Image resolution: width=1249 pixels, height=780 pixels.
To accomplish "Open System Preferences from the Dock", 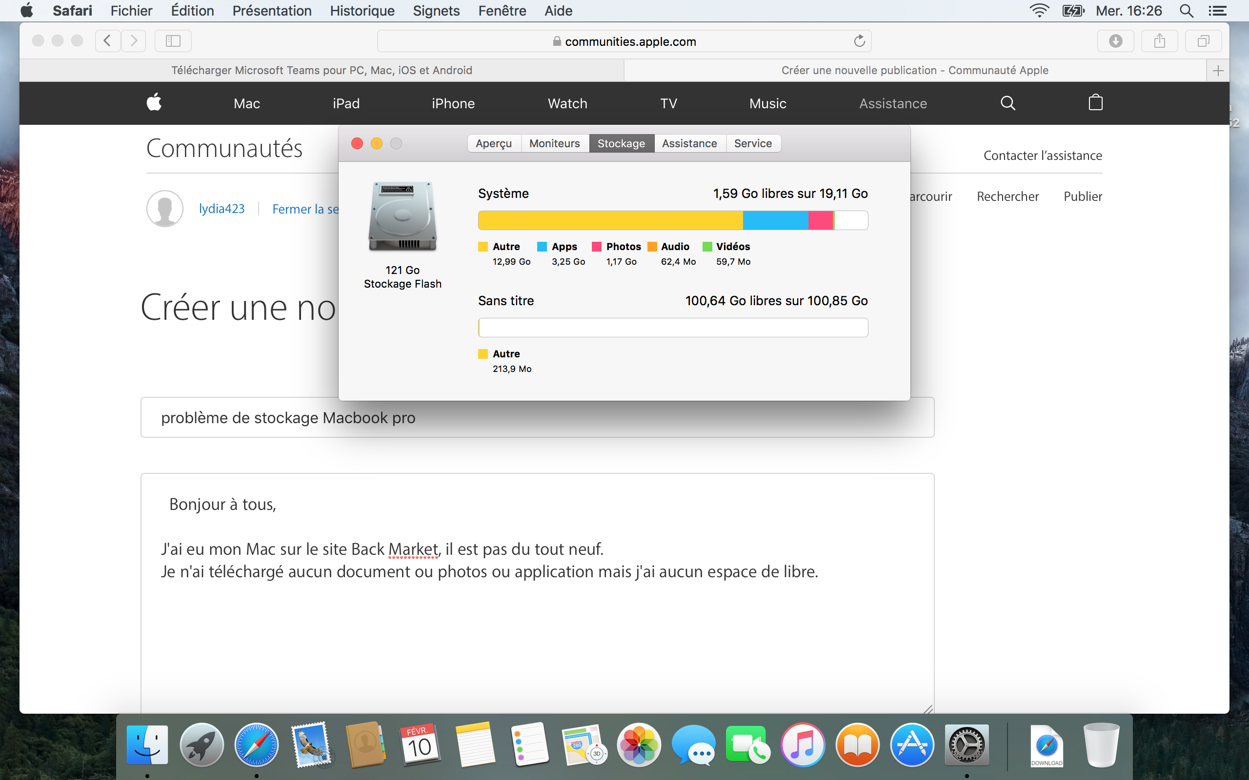I will point(966,744).
